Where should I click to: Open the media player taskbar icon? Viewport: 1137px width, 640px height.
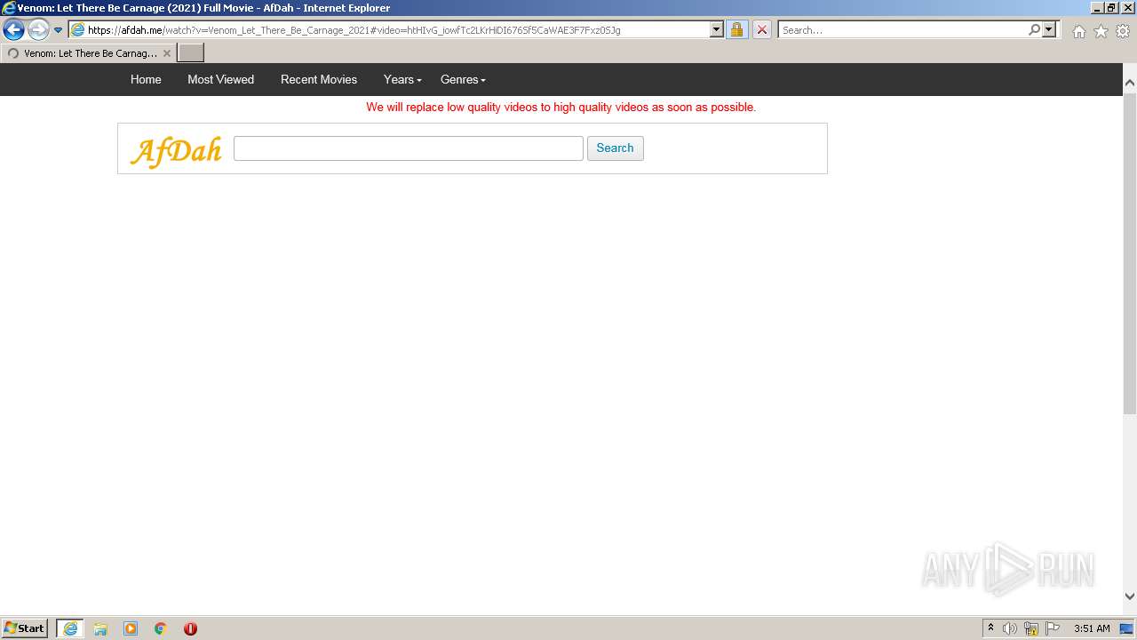131,628
